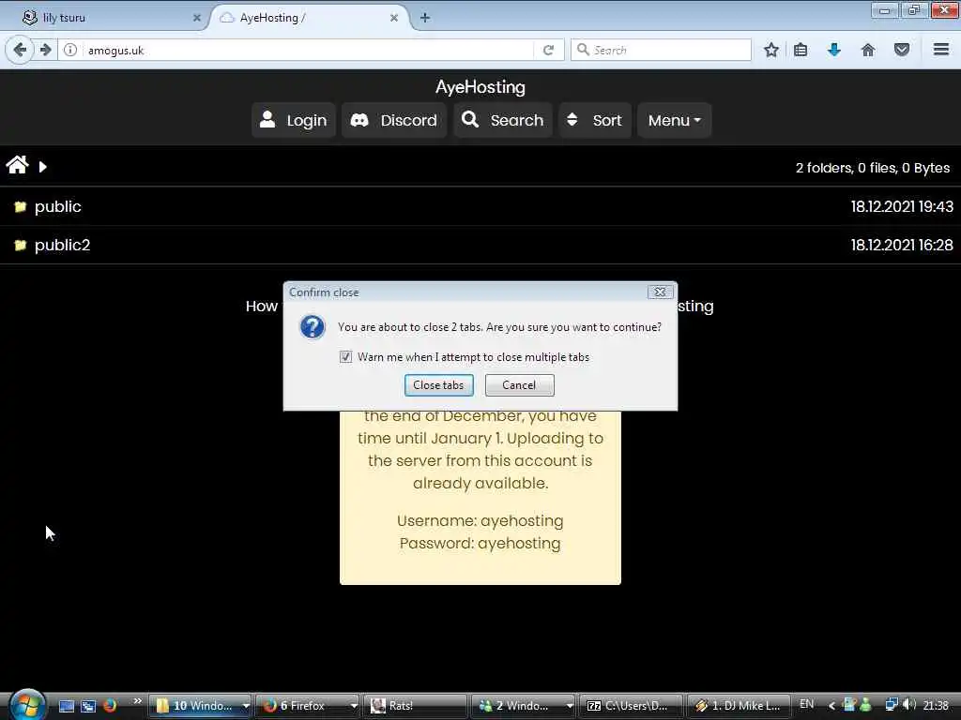Image resolution: width=961 pixels, height=720 pixels.
Task: Open the Firefox hamburger menu
Action: click(941, 50)
